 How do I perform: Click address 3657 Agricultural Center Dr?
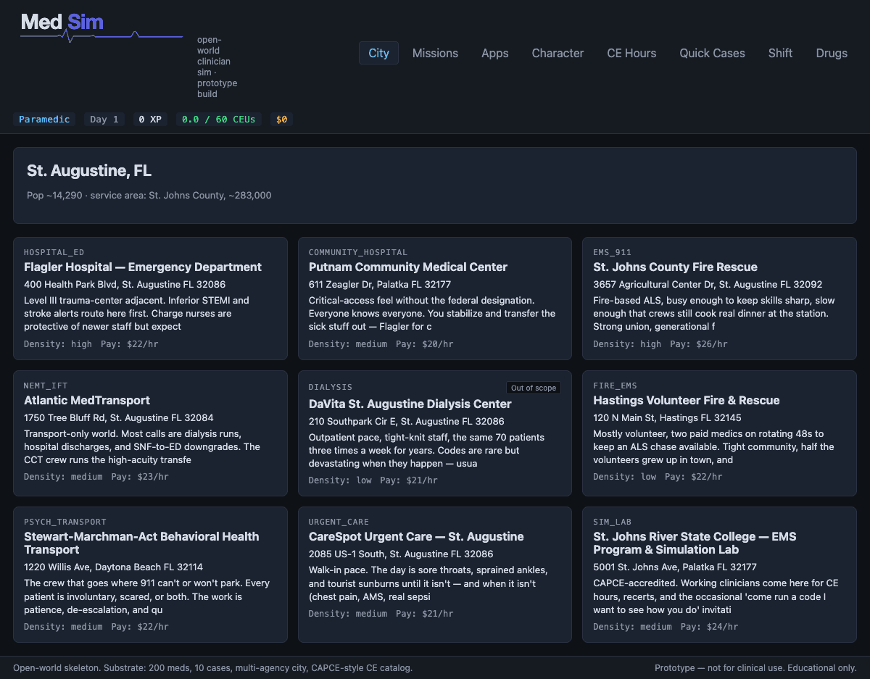708,285
